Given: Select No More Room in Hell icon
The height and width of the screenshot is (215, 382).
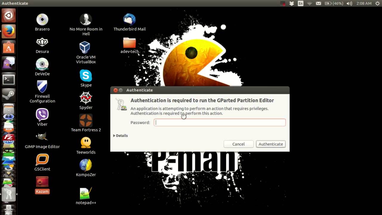Looking at the screenshot, I should point(86,24).
